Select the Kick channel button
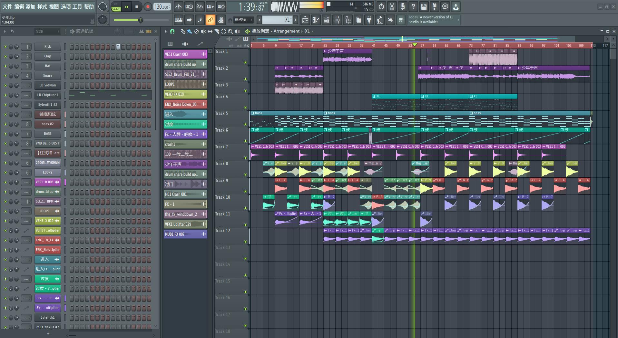The width and height of the screenshot is (618, 338). [48, 47]
